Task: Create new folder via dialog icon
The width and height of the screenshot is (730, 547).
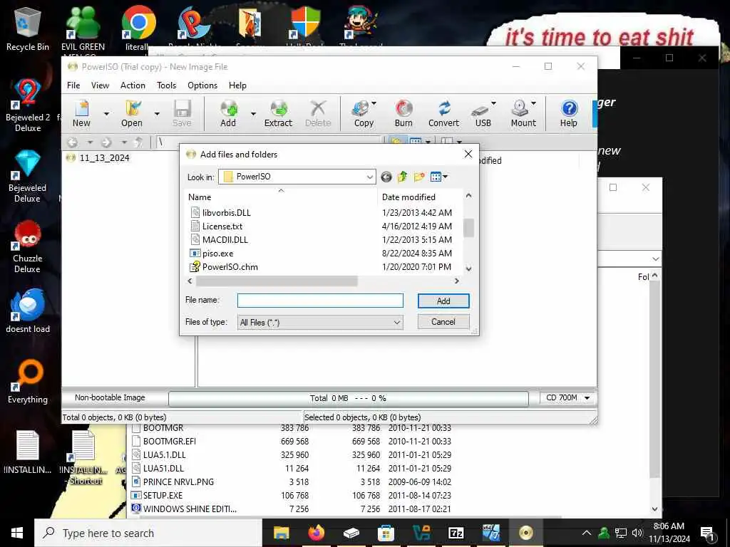Action: pos(419,177)
